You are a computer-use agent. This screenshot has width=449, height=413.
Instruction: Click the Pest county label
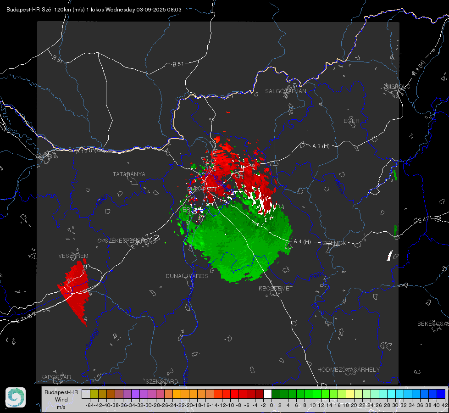pyautogui.click(x=316, y=276)
